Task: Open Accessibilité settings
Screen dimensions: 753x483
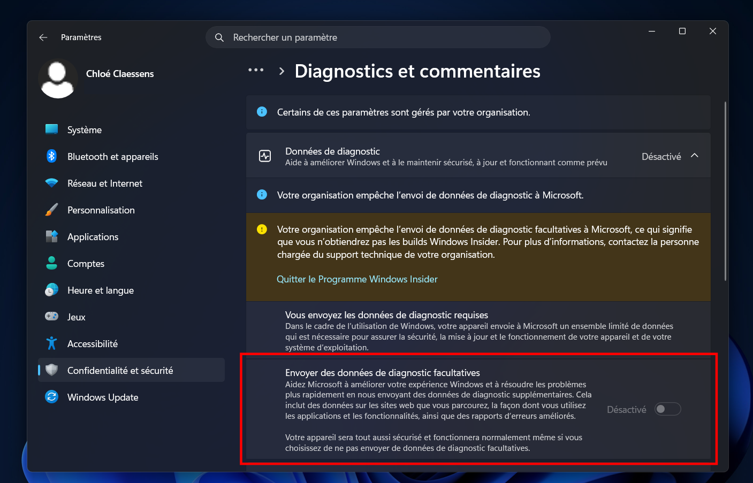Action: click(131, 343)
